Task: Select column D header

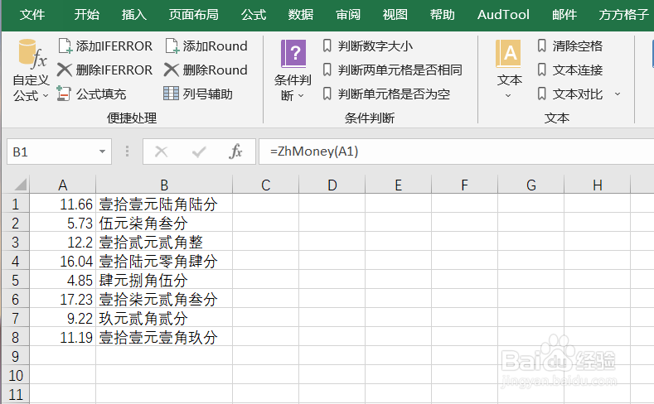Action: tap(332, 185)
